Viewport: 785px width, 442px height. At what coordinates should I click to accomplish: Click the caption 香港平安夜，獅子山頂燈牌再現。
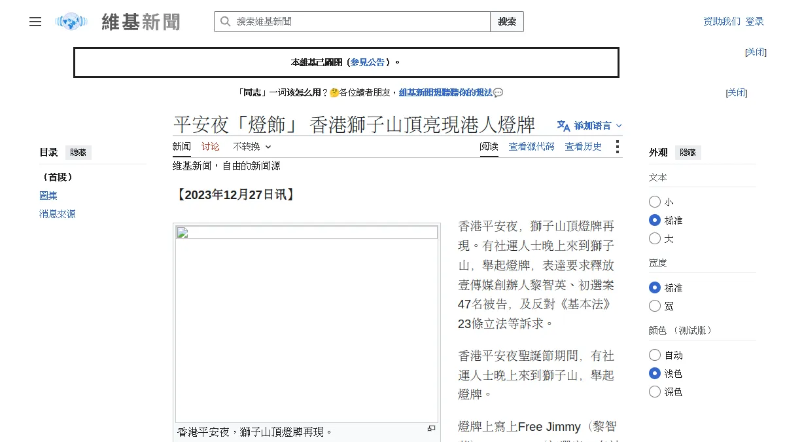[255, 432]
